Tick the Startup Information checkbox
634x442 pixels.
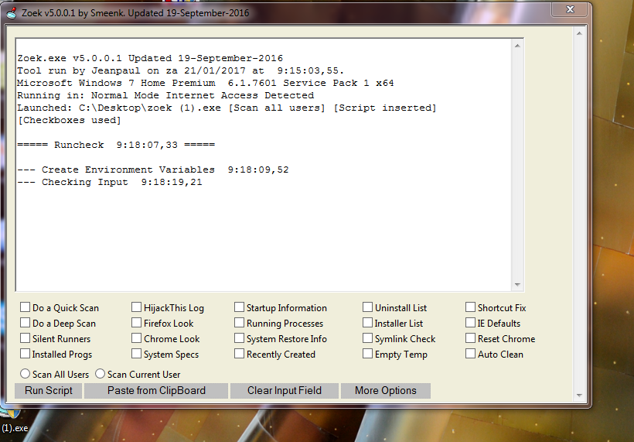(x=240, y=307)
